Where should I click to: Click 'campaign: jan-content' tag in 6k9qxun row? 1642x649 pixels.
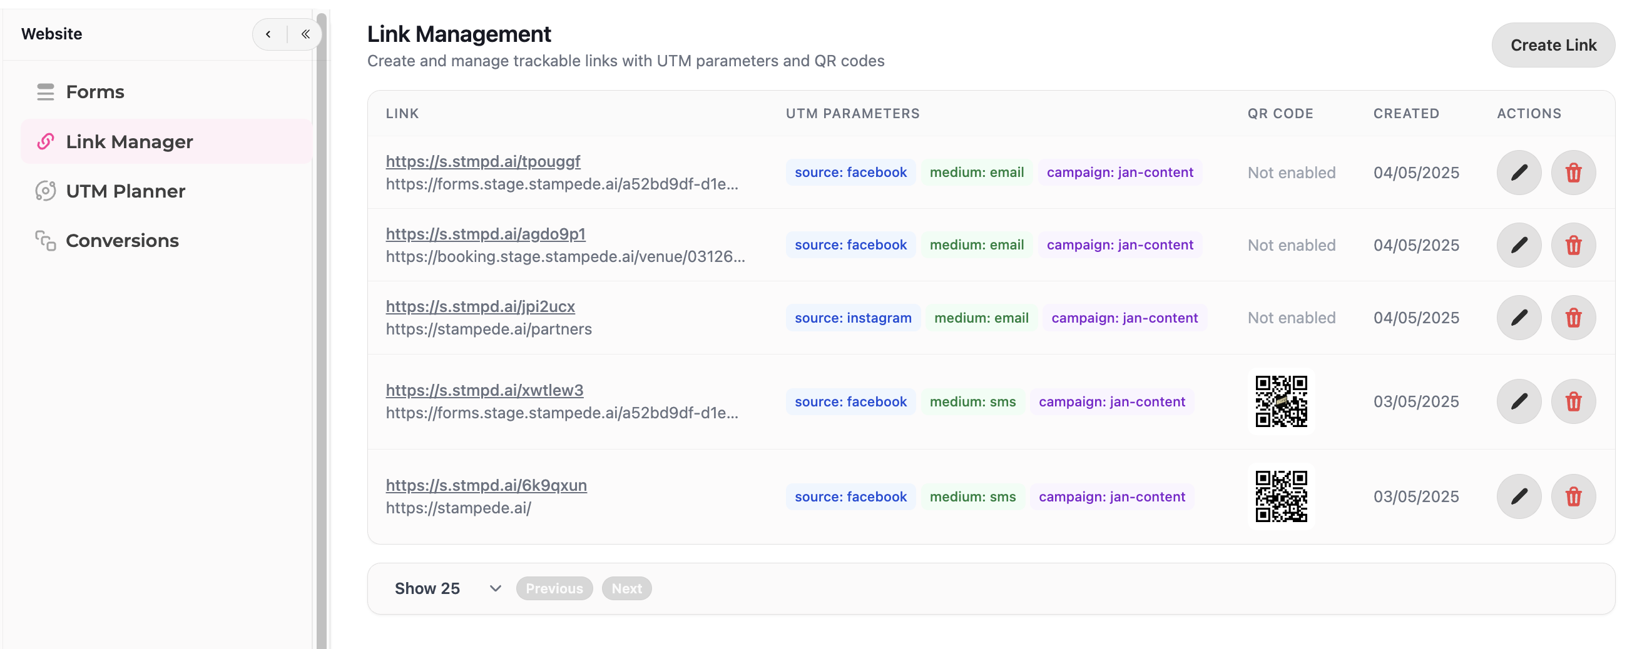tap(1111, 497)
